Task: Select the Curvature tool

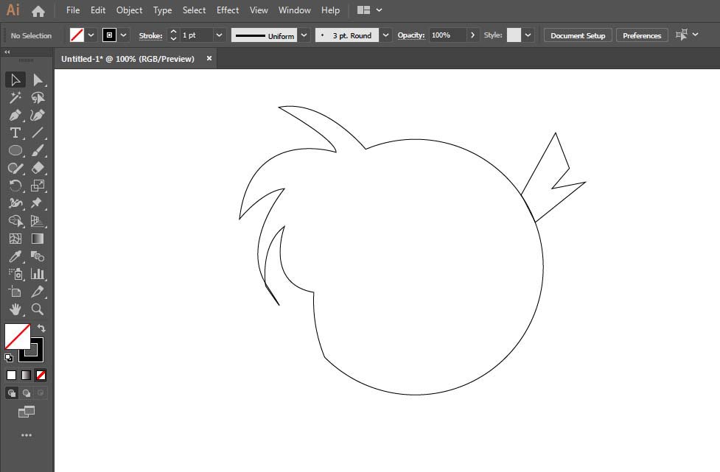Action: [x=38, y=115]
